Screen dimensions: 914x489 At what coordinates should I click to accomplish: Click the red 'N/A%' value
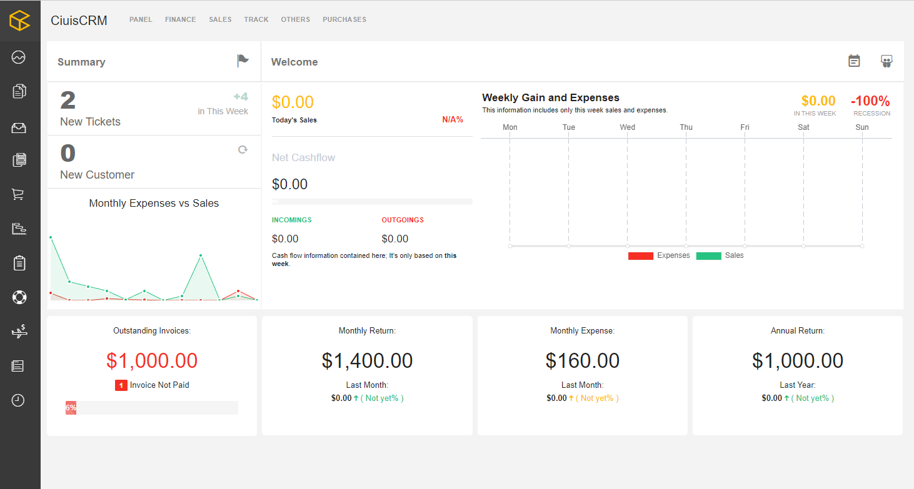pyautogui.click(x=453, y=119)
